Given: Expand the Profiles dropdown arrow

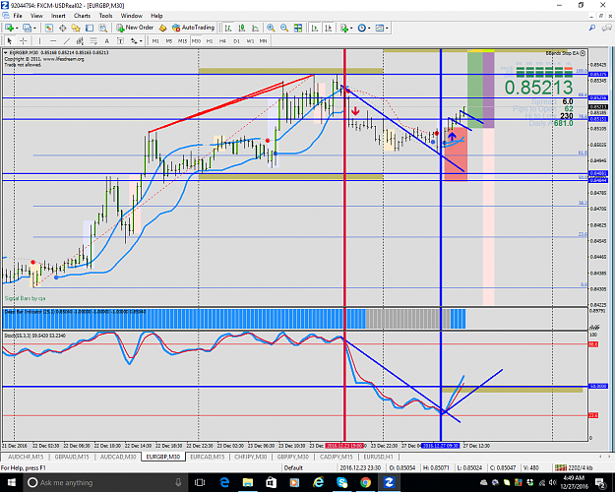Looking at the screenshot, I should 34,28.
